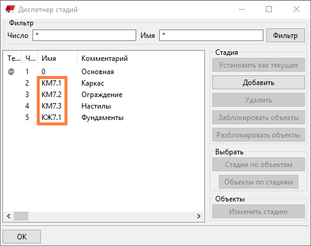Click the right scroll arrow of list
This screenshot has width=311, height=246.
199,216
